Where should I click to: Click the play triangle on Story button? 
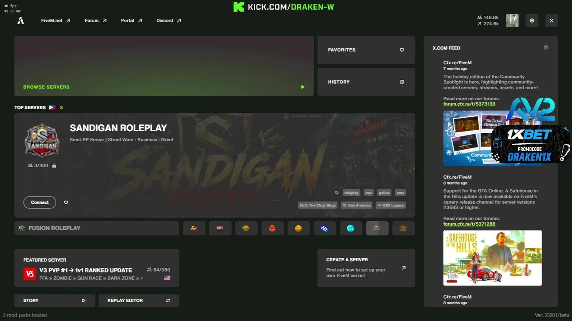coord(84,300)
